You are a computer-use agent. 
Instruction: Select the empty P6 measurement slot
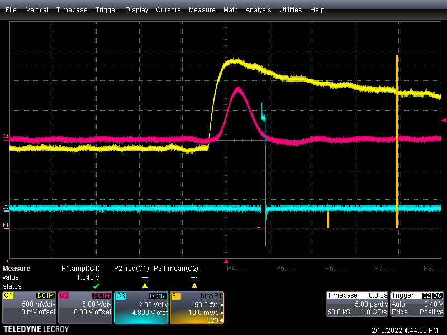click(335, 269)
